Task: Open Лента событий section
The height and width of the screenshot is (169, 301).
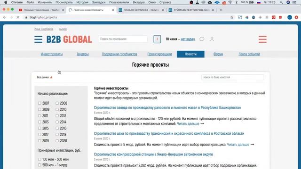Action: pyautogui.click(x=249, y=54)
